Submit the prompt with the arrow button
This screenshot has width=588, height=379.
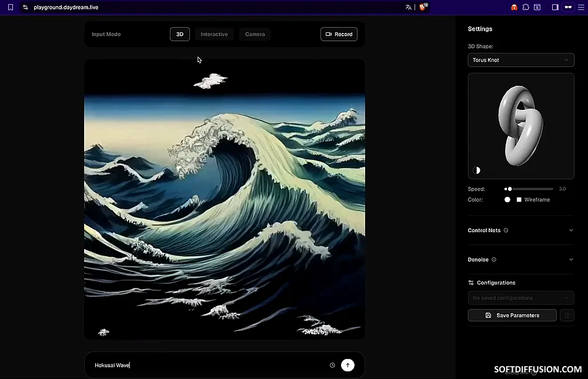tap(348, 365)
